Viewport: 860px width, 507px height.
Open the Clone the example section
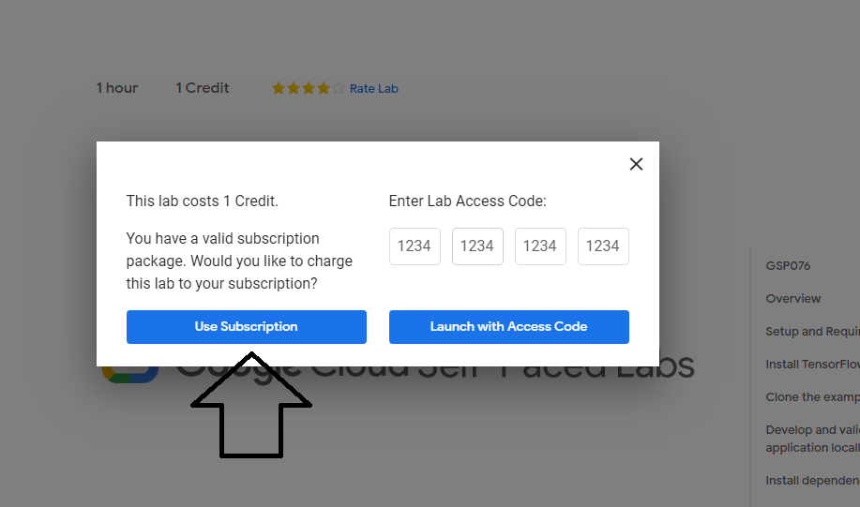(813, 397)
